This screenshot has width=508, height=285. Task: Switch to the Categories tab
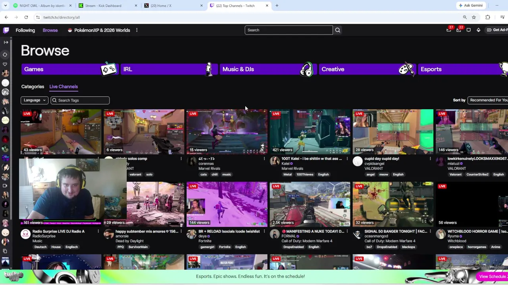[33, 87]
